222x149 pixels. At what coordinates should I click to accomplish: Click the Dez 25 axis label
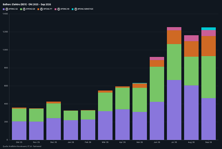point(53,142)
